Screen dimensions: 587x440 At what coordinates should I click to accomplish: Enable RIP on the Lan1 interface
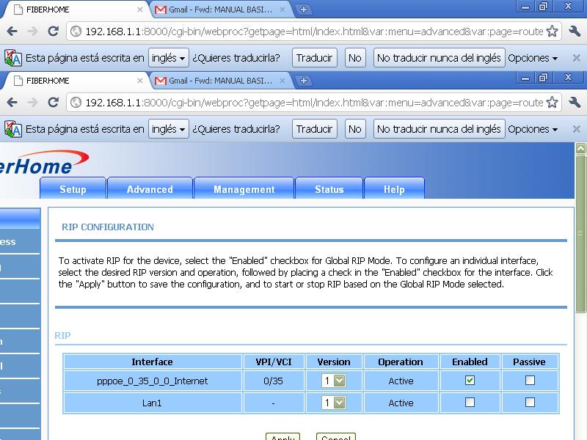(x=470, y=402)
